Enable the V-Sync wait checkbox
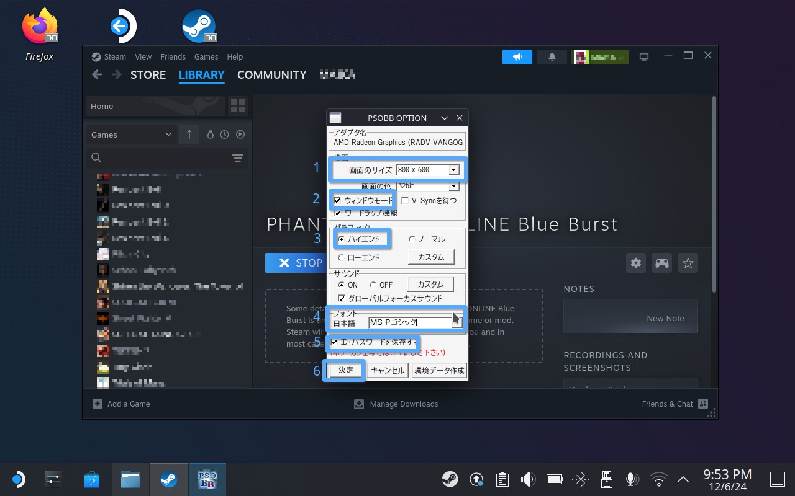This screenshot has width=795, height=496. pos(406,201)
